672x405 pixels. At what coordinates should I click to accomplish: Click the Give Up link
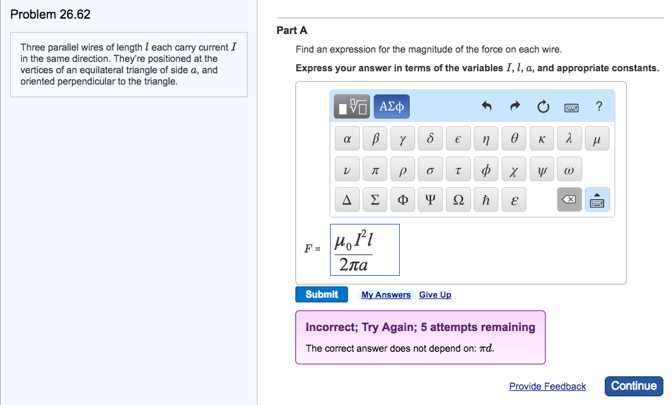click(435, 295)
